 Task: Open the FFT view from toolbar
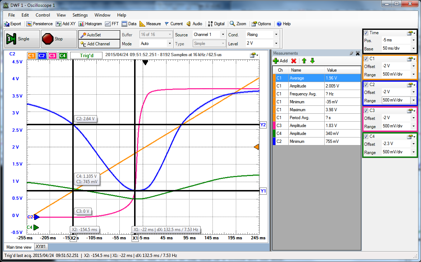112,24
